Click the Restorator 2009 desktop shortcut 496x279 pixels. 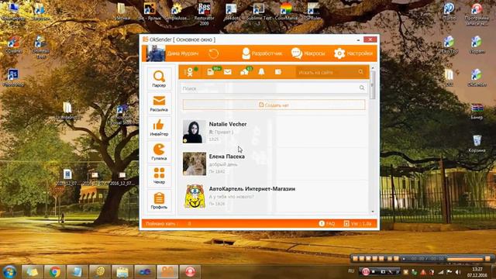pyautogui.click(x=204, y=14)
